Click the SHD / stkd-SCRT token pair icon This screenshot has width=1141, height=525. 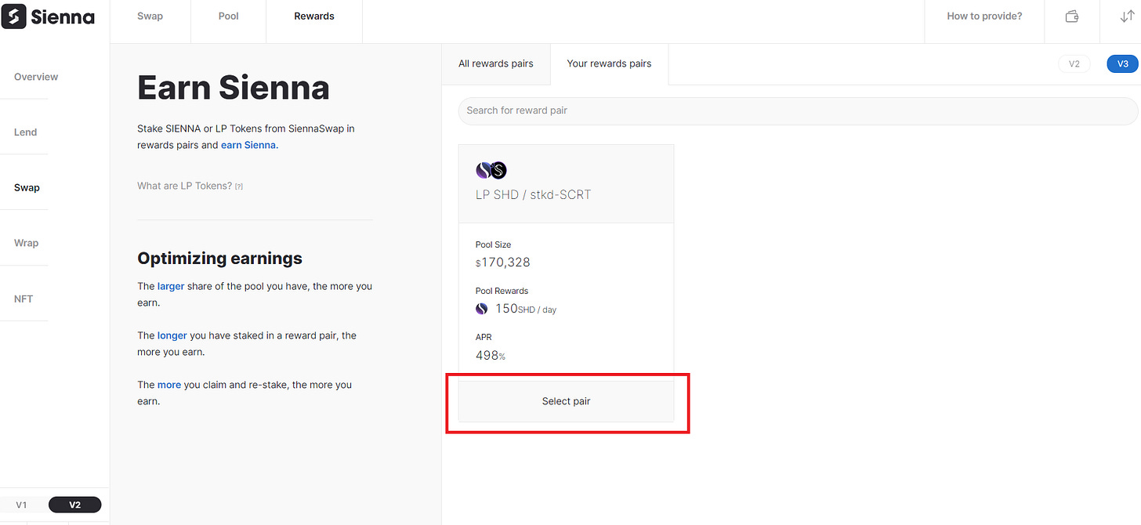pos(491,170)
